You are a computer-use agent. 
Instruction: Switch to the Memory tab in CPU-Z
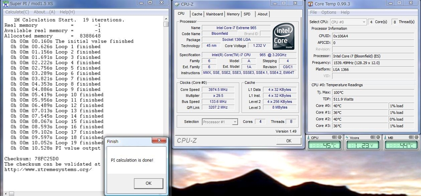(x=233, y=14)
